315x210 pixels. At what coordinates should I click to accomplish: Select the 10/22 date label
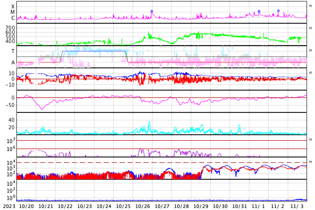coord(65,206)
